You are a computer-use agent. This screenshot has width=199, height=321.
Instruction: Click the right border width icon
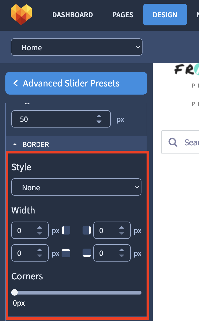[x=87, y=230]
